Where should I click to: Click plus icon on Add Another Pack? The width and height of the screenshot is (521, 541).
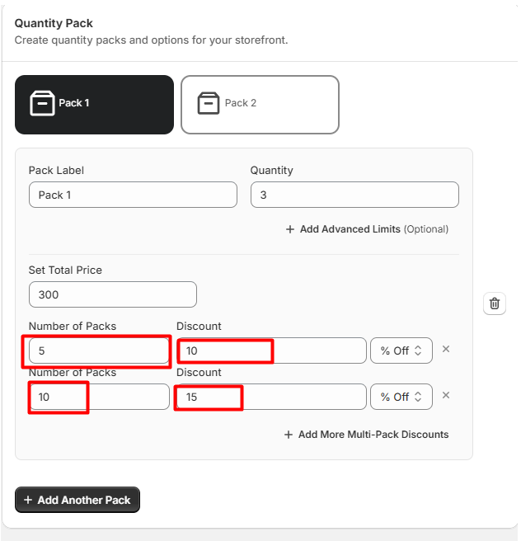pos(28,500)
